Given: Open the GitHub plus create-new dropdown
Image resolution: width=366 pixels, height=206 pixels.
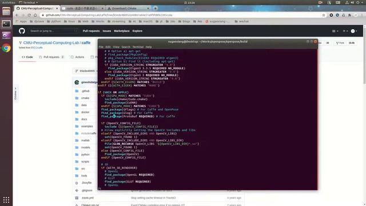Looking at the screenshot, I should pyautogui.click(x=345, y=31).
